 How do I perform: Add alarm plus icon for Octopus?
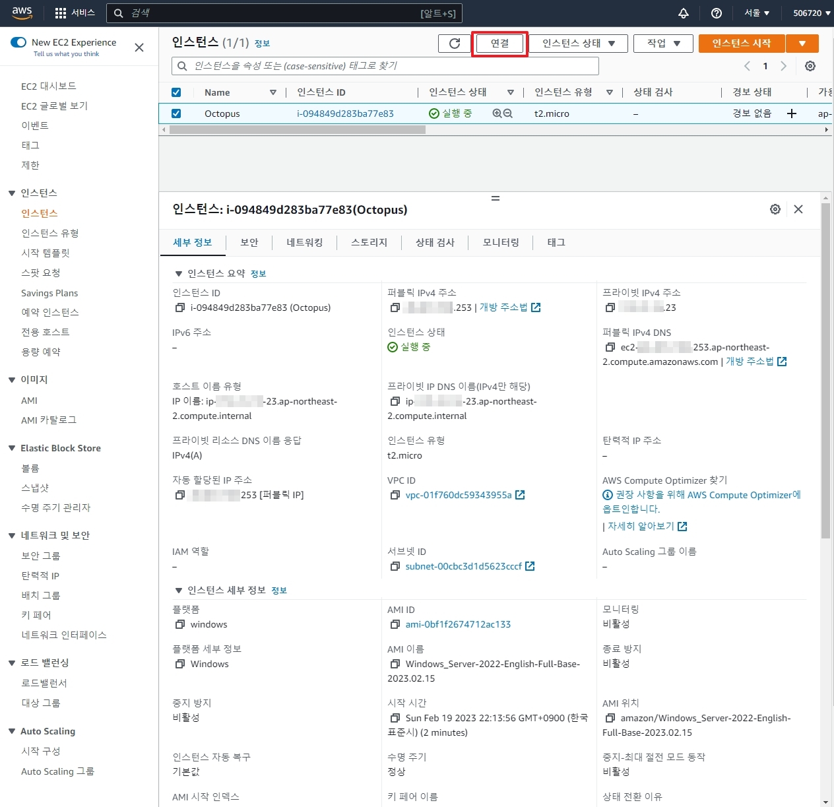[792, 113]
